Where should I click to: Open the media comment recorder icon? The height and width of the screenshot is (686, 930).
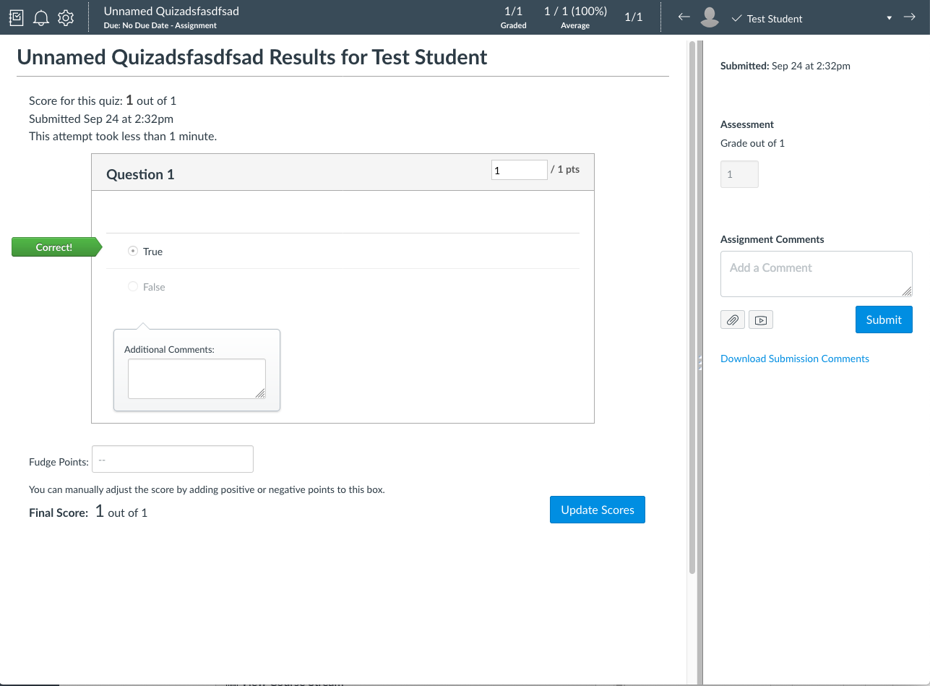(760, 319)
